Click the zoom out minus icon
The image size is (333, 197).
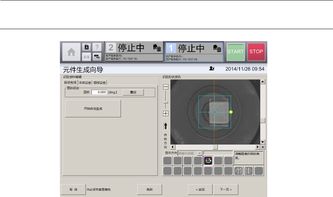(x=165, y=87)
